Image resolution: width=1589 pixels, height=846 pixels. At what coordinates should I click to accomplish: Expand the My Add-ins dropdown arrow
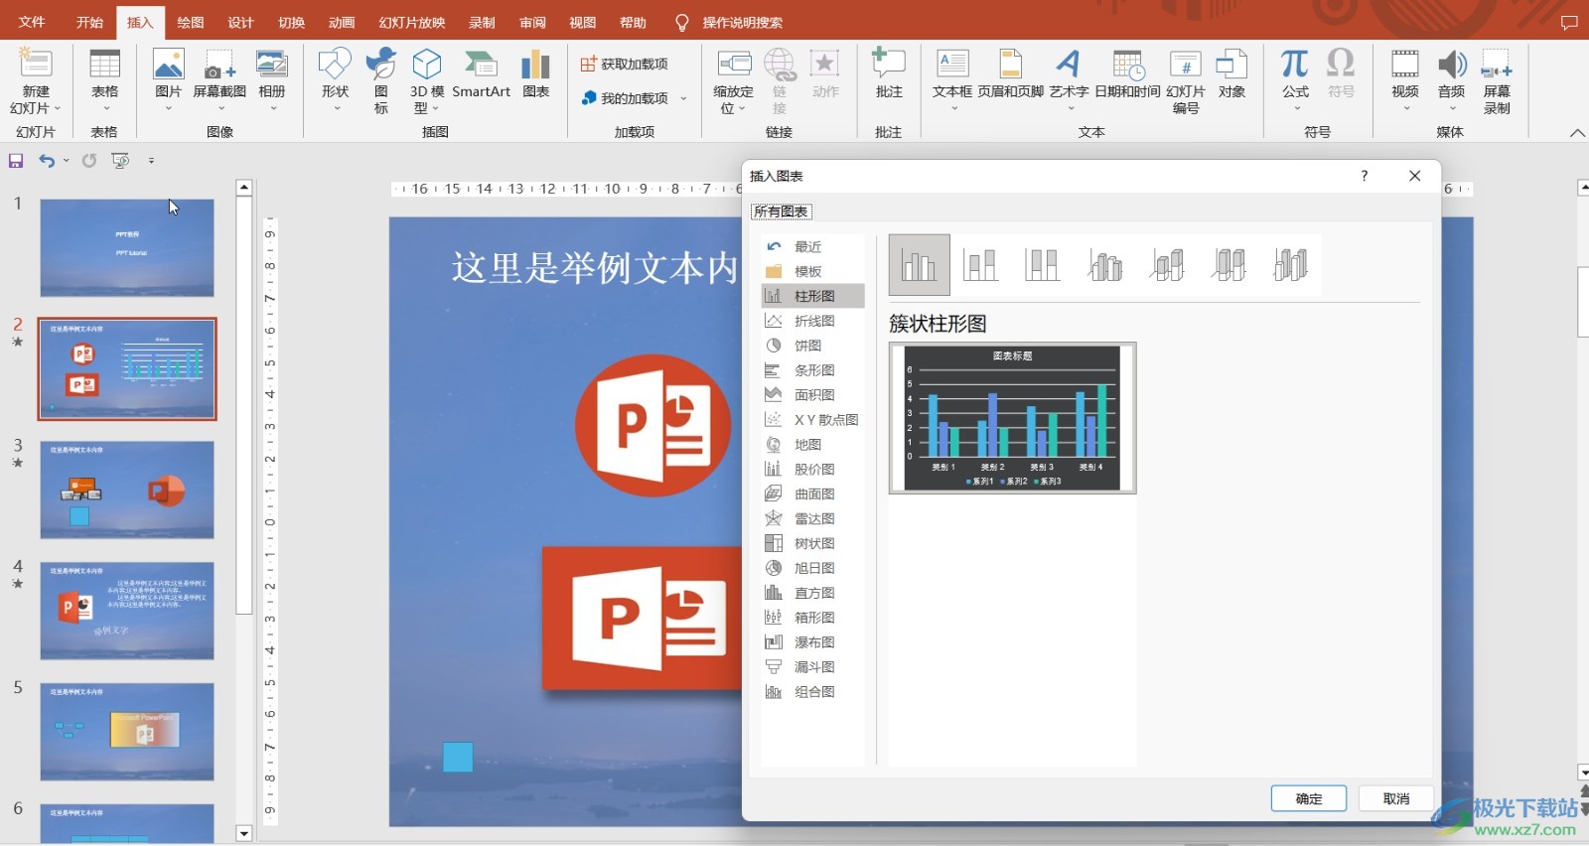pyautogui.click(x=683, y=98)
